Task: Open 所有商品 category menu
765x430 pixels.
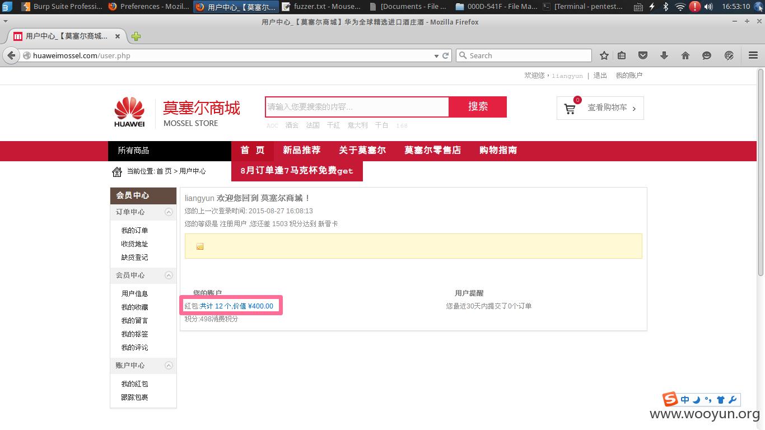Action: pos(170,150)
